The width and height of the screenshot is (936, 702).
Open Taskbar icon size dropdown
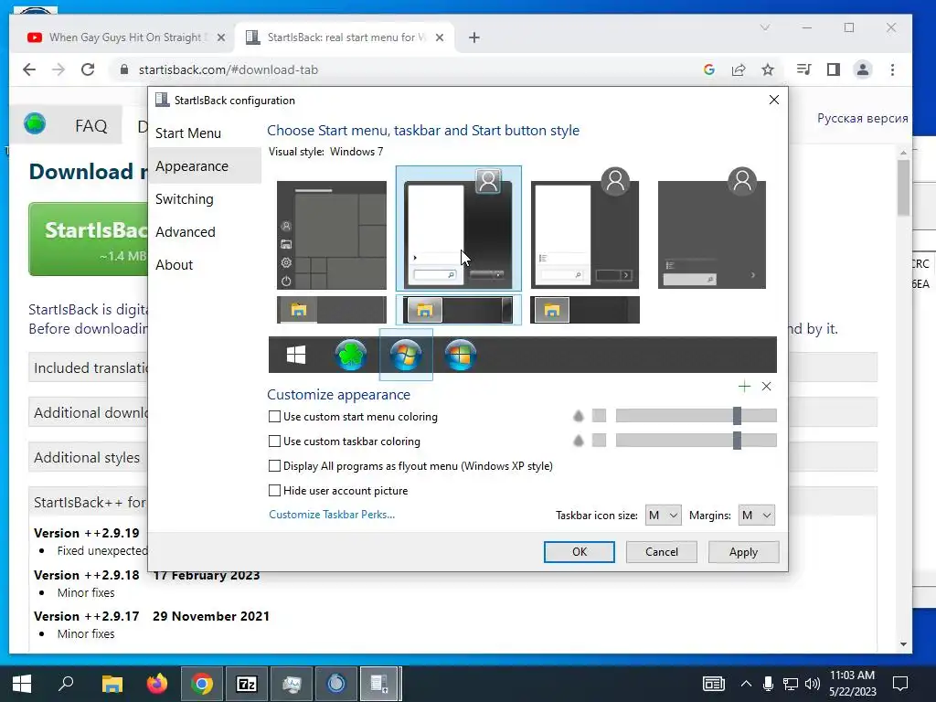tap(663, 516)
